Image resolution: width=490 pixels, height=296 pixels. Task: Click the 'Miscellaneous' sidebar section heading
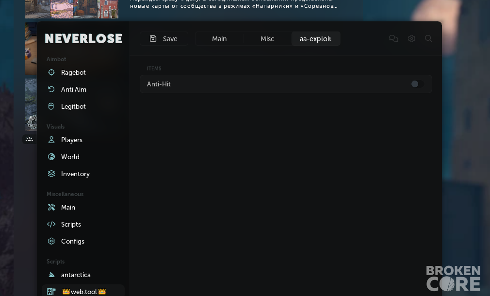(x=65, y=194)
